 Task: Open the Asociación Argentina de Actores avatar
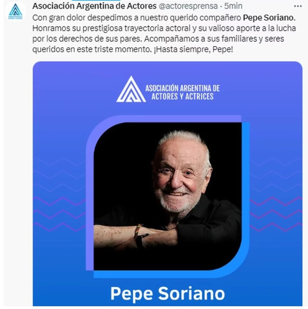point(15,12)
